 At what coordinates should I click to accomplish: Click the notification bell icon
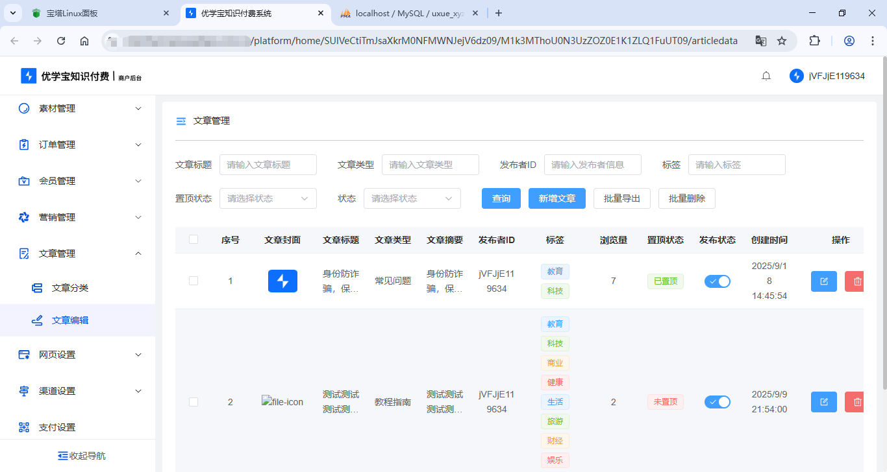pos(766,76)
